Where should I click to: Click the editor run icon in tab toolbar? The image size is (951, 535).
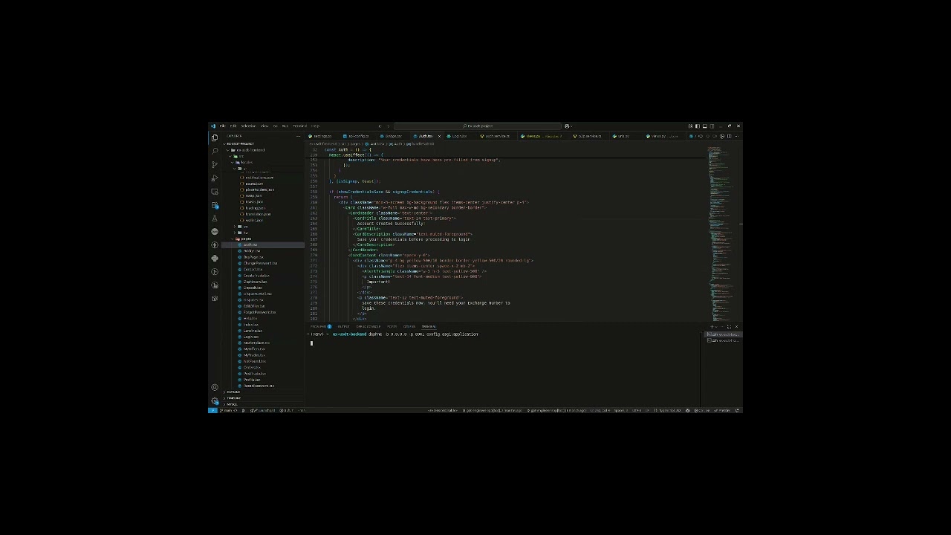point(722,136)
